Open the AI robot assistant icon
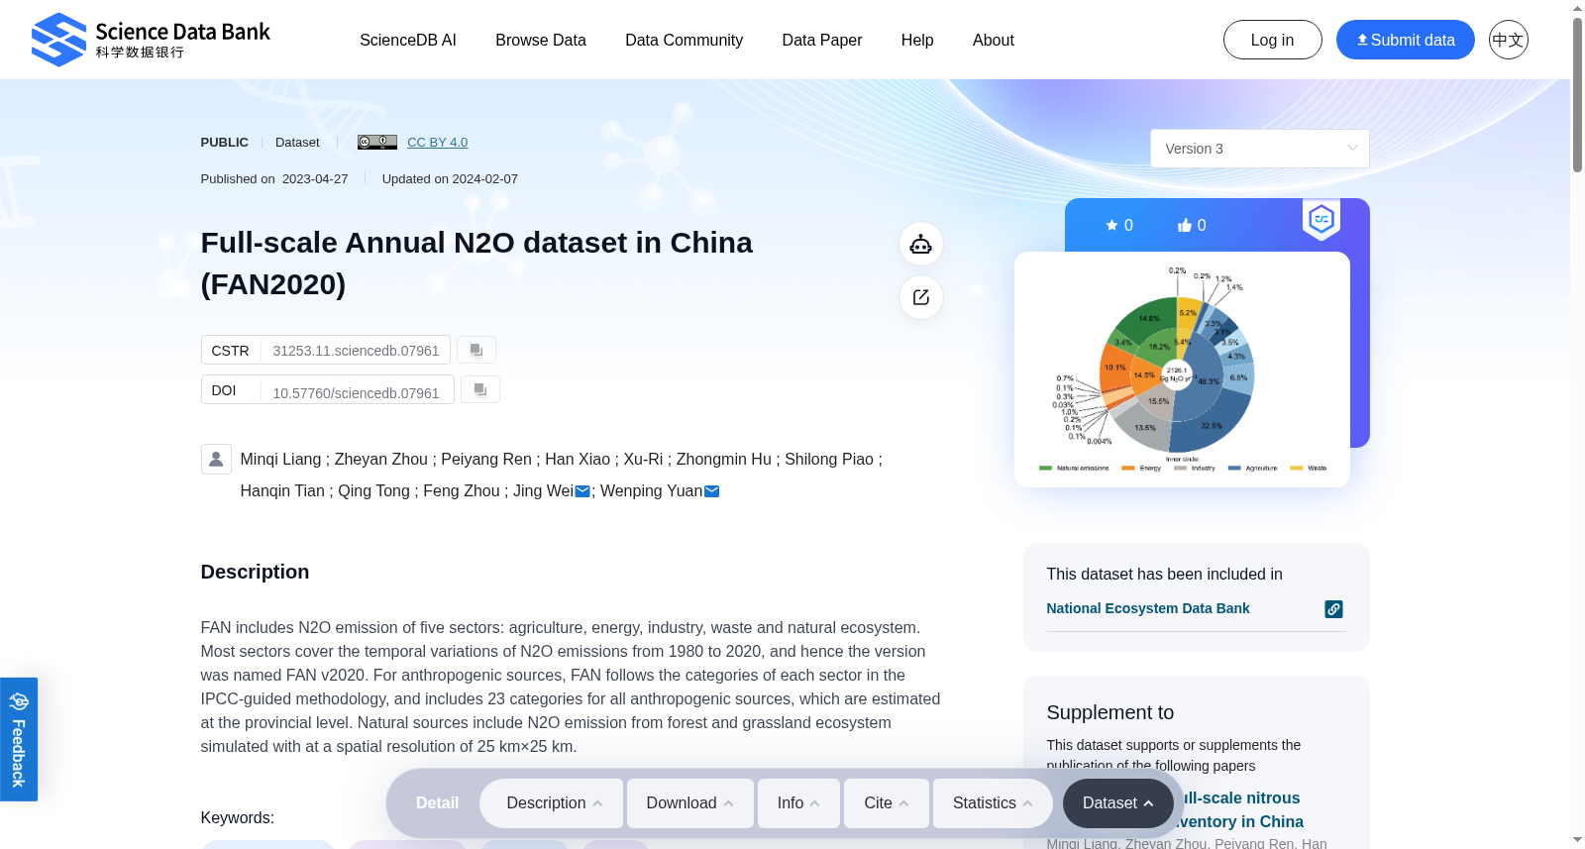The width and height of the screenshot is (1585, 849). pyautogui.click(x=921, y=244)
